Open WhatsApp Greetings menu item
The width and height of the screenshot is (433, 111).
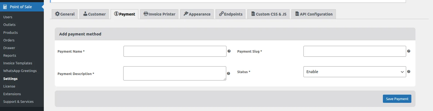(20, 71)
